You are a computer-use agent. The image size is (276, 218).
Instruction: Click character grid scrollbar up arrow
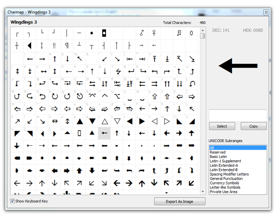[x=202, y=31]
